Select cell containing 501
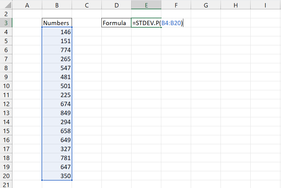Screen dimensions: 281x188 pyautogui.click(x=57, y=86)
